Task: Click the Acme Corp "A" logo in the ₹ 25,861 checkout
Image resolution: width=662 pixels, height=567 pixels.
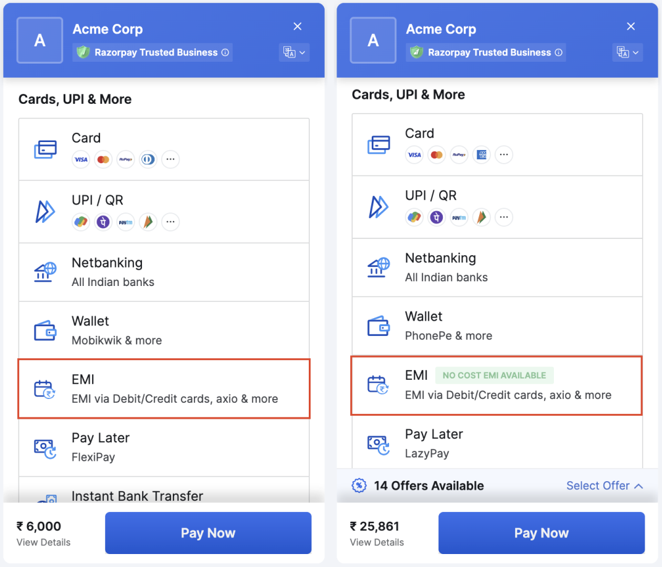Action: [373, 40]
